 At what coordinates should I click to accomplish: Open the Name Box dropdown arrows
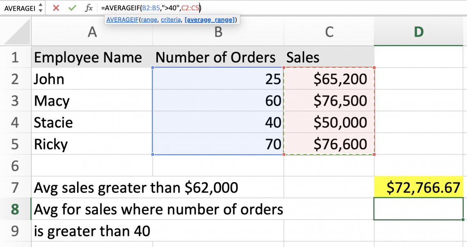40,7
